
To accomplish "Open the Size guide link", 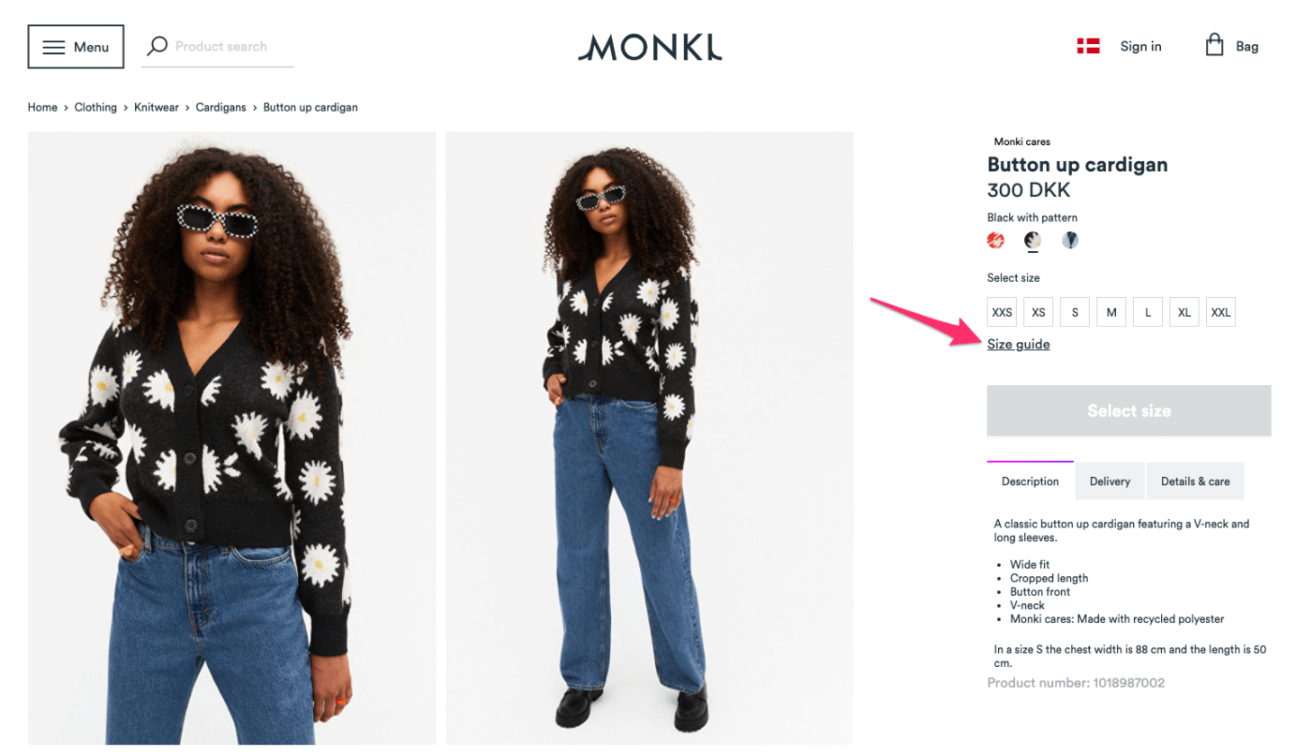I will (1018, 344).
